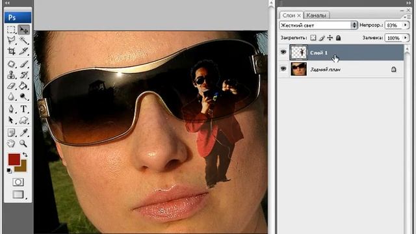Select the Eraser tool
Image resolution: width=416 pixels, height=234 pixels.
pos(11,86)
